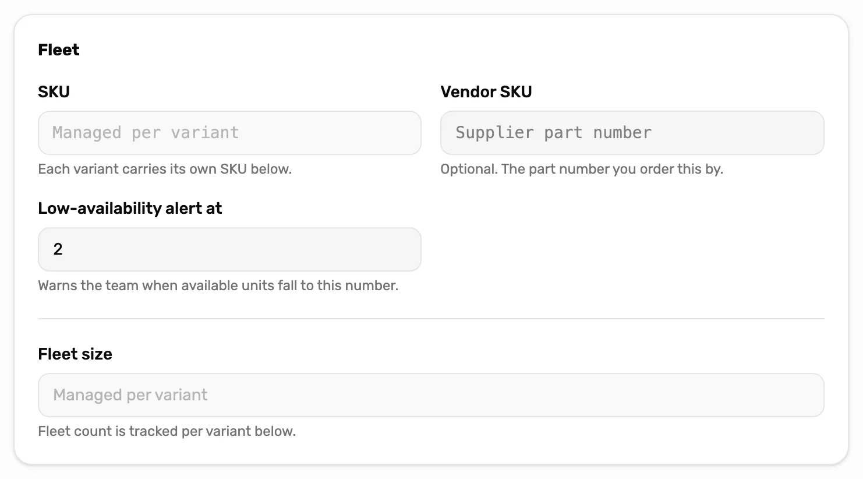863x479 pixels.
Task: Click 'Optional. The part number you order this by.'
Action: pyautogui.click(x=582, y=169)
